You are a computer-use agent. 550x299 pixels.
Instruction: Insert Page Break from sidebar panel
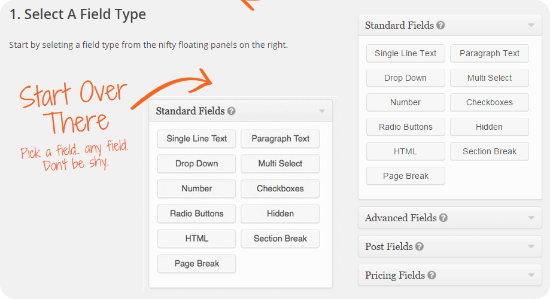[406, 176]
